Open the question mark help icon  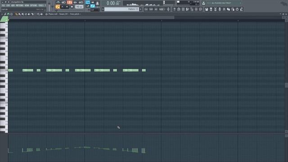click(x=174, y=9)
